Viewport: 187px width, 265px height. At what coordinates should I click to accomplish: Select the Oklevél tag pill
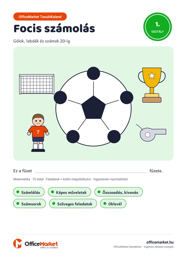pyautogui.click(x=113, y=203)
